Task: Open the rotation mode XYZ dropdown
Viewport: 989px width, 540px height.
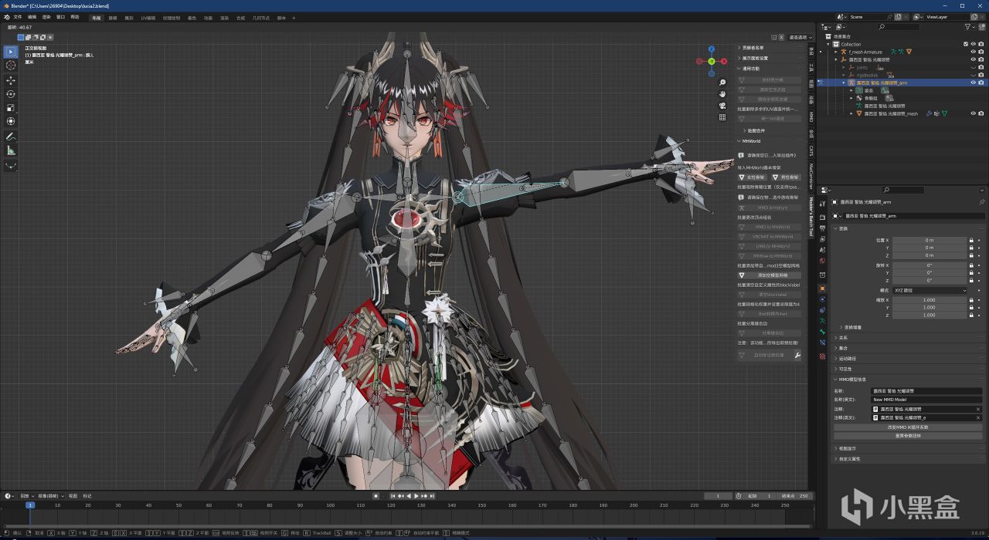Action: coord(930,290)
